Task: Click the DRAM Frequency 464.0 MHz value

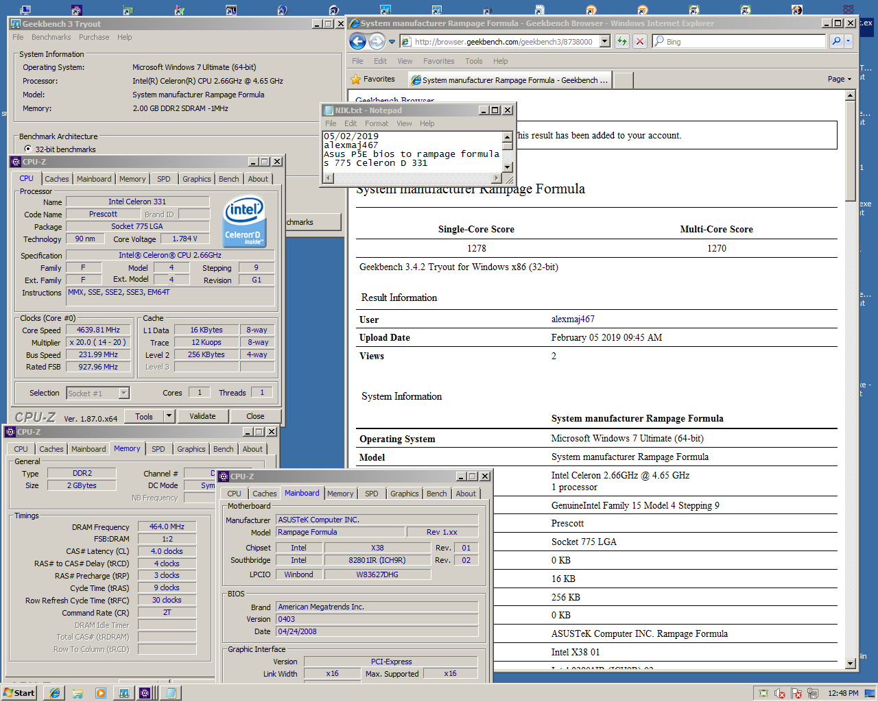Action: (167, 526)
